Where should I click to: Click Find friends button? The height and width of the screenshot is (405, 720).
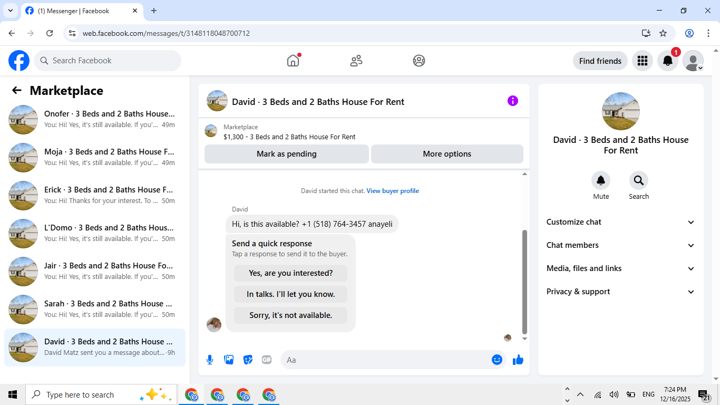tap(600, 61)
